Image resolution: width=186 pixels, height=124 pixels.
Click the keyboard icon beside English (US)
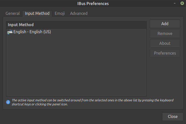(x=10, y=32)
